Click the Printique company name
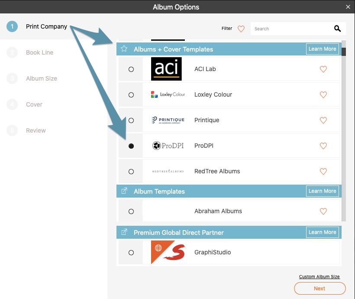Screen dimensions: 355x299 (x=207, y=120)
